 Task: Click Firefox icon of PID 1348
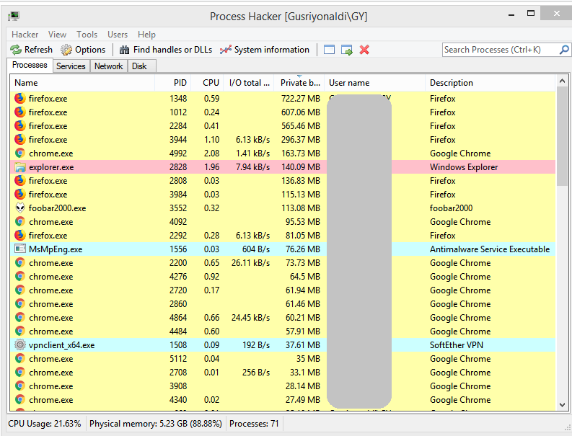click(x=19, y=99)
